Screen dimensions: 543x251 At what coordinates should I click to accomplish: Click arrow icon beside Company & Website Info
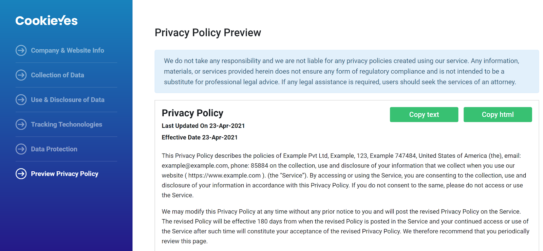point(21,50)
